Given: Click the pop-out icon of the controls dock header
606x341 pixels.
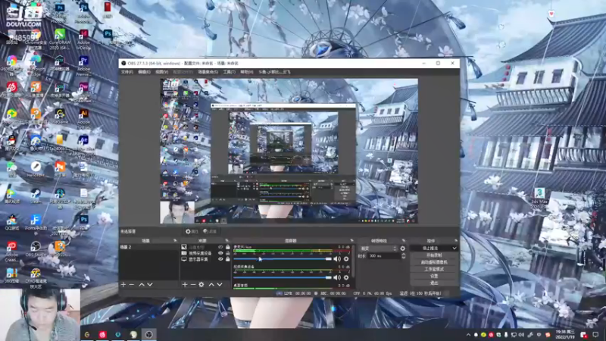Looking at the screenshot, I should pos(456,240).
